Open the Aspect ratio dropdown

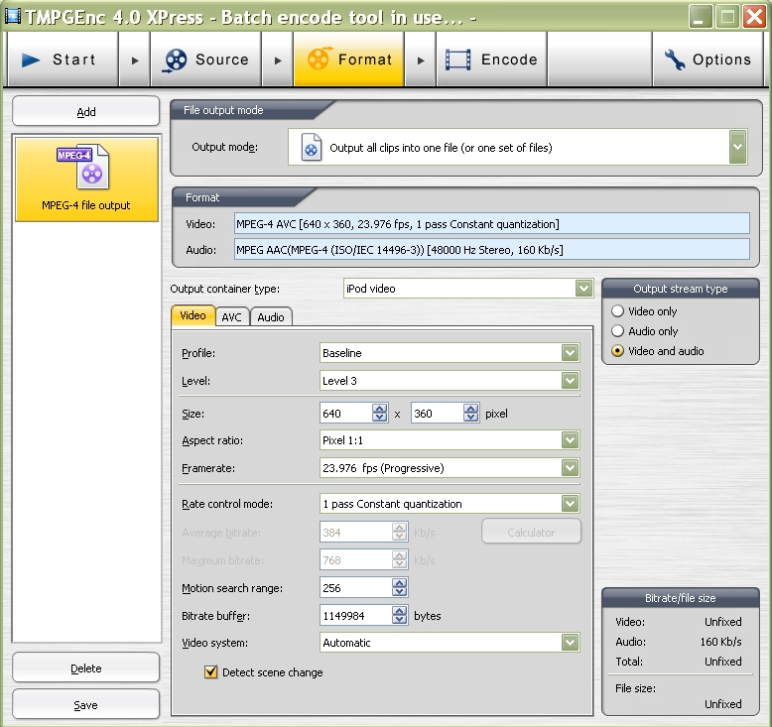point(570,440)
